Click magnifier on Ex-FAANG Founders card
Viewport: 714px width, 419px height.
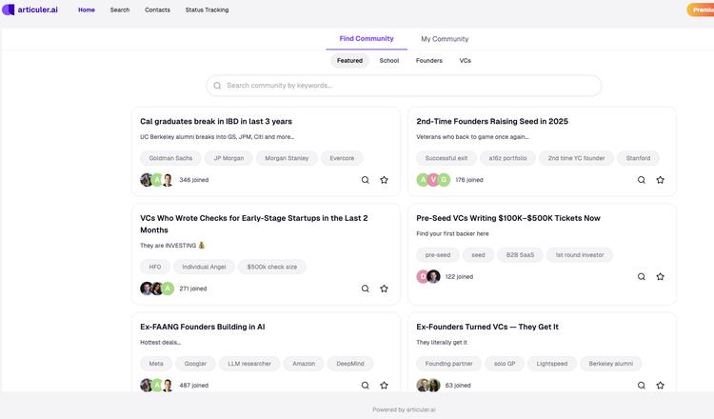[x=365, y=386]
